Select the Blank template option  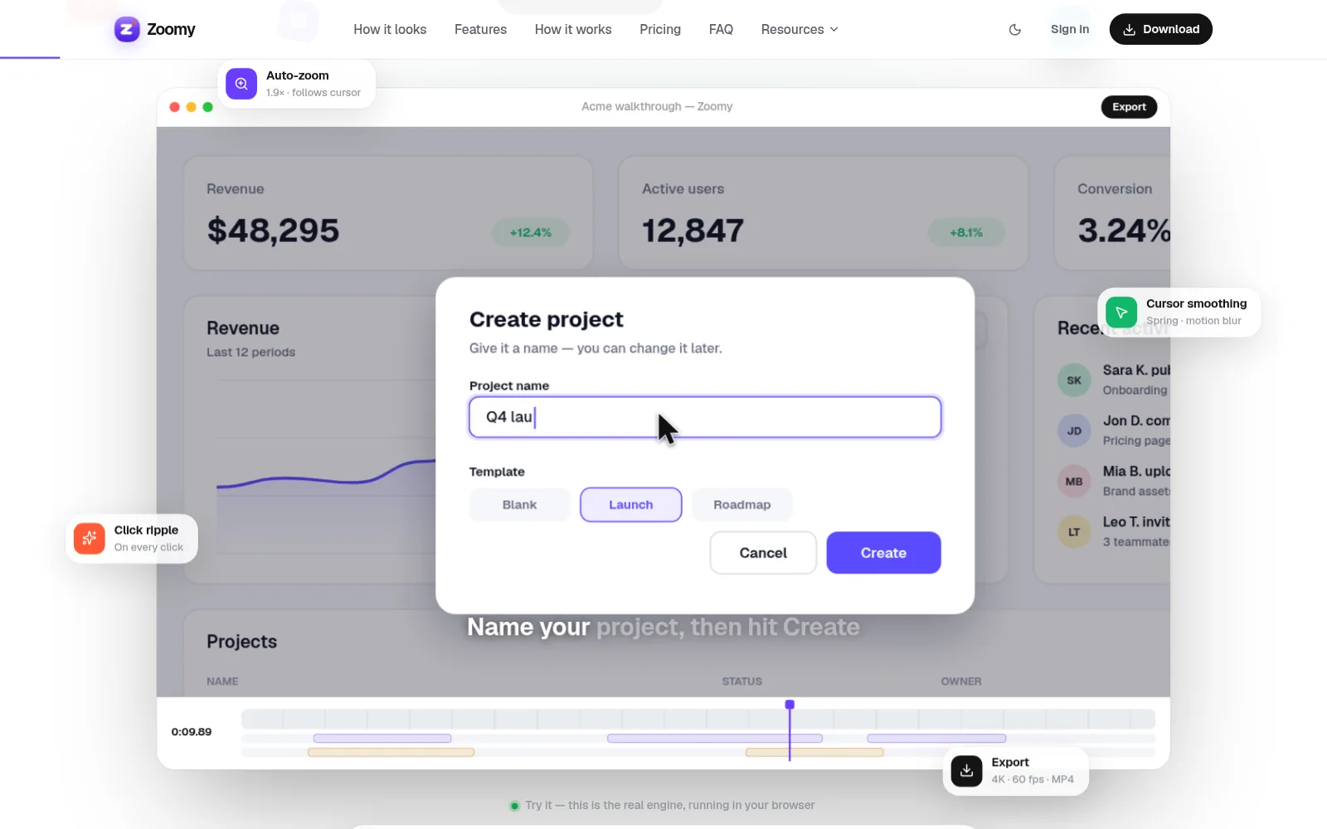pyautogui.click(x=519, y=505)
